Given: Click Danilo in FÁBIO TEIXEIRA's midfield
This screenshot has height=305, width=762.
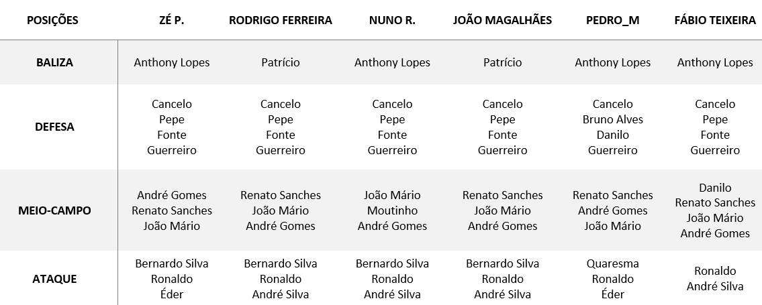Looking at the screenshot, I should click(715, 188).
